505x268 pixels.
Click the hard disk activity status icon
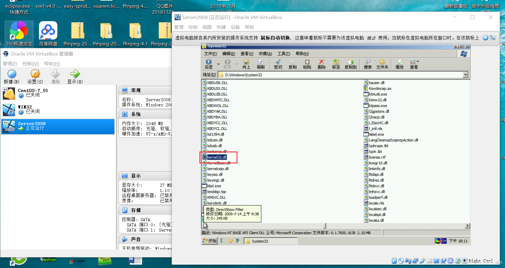[x=394, y=261]
